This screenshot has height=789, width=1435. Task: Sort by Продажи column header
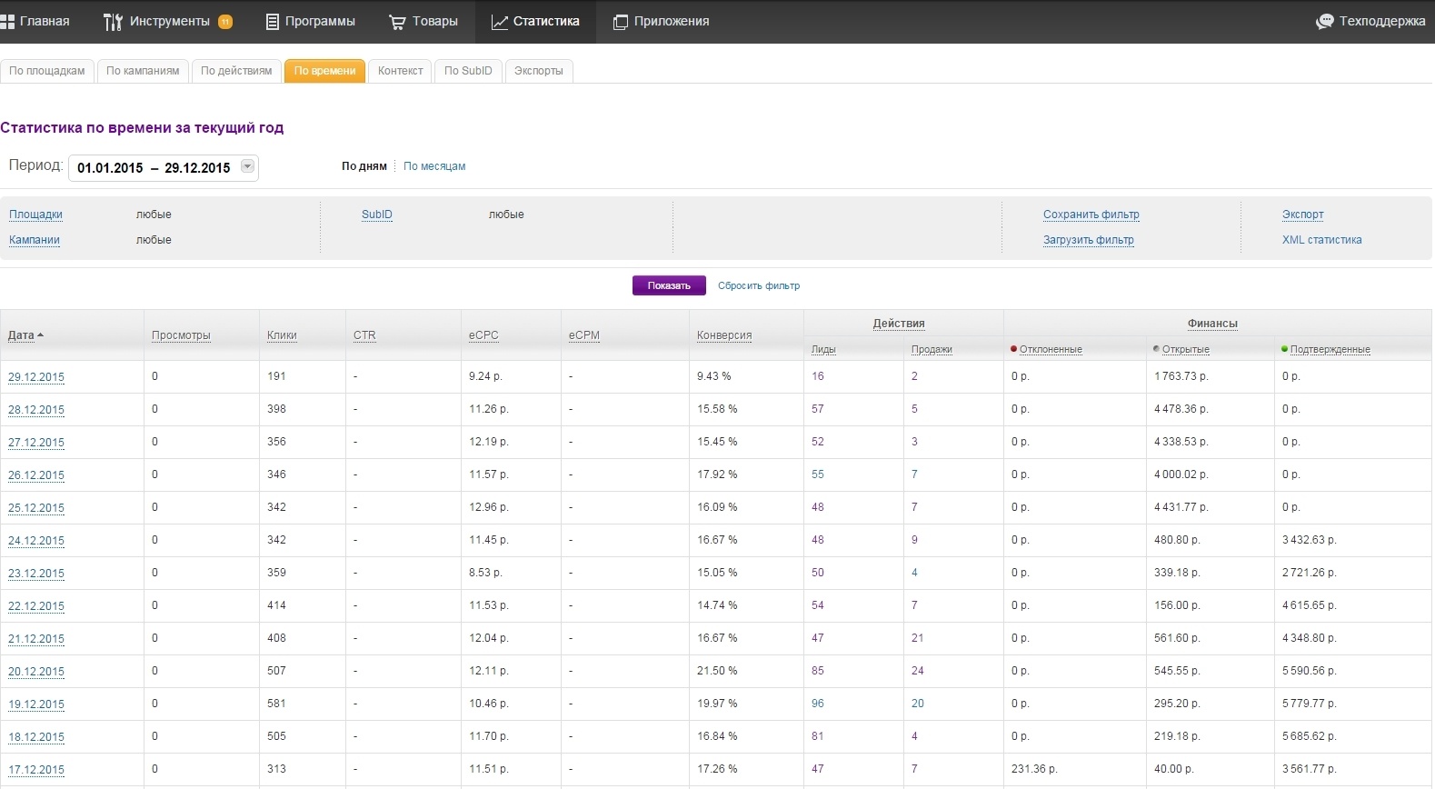(932, 349)
